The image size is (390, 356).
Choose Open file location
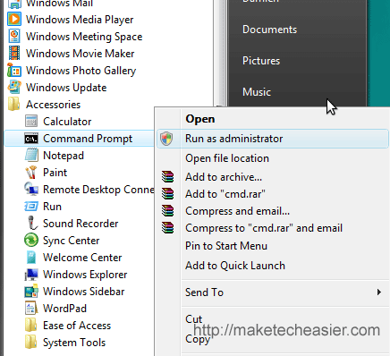(x=227, y=158)
